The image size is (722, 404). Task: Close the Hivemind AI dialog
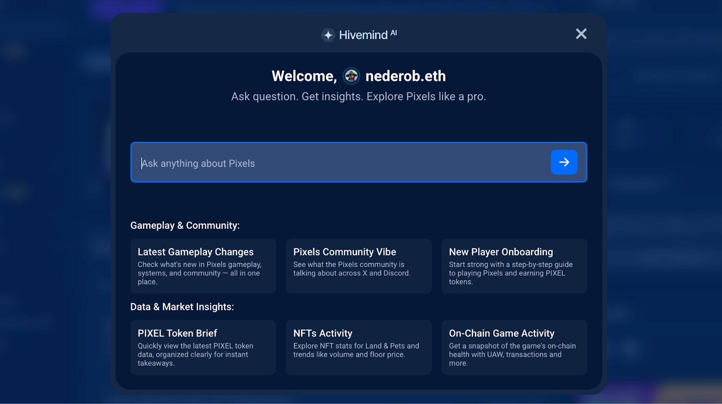[x=581, y=34]
